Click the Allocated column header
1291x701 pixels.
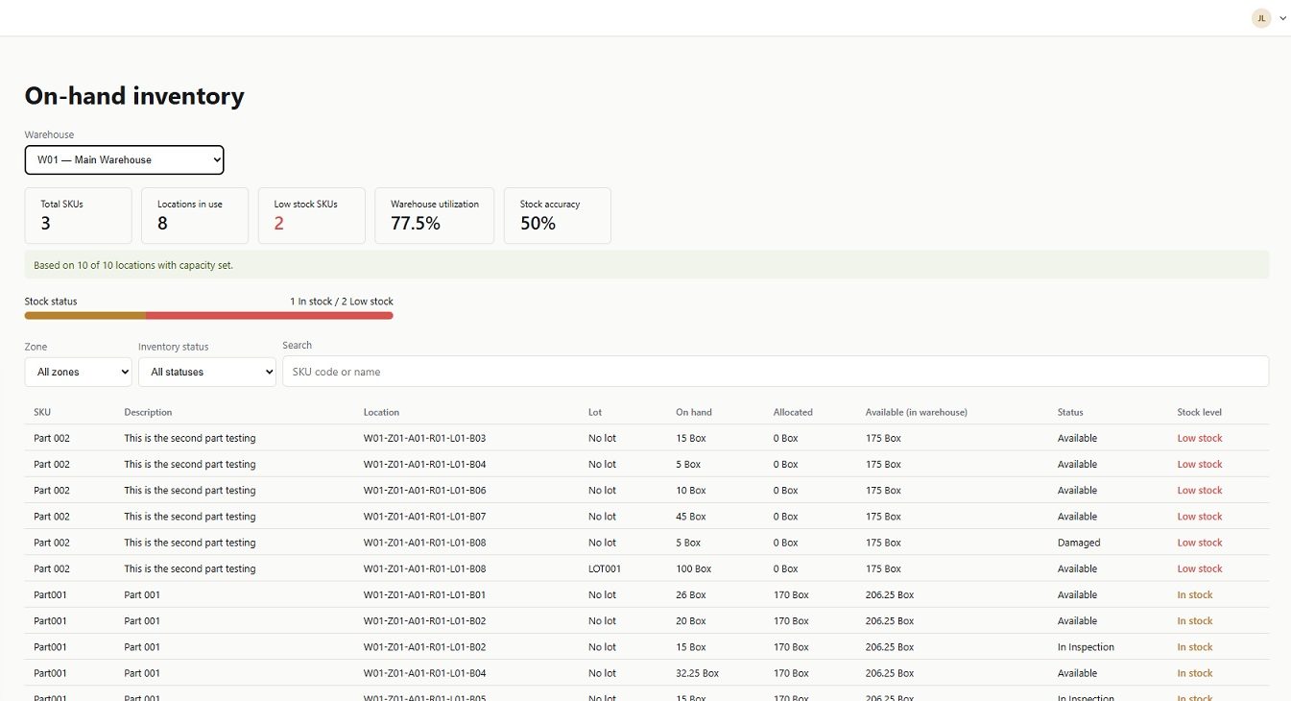pos(793,412)
